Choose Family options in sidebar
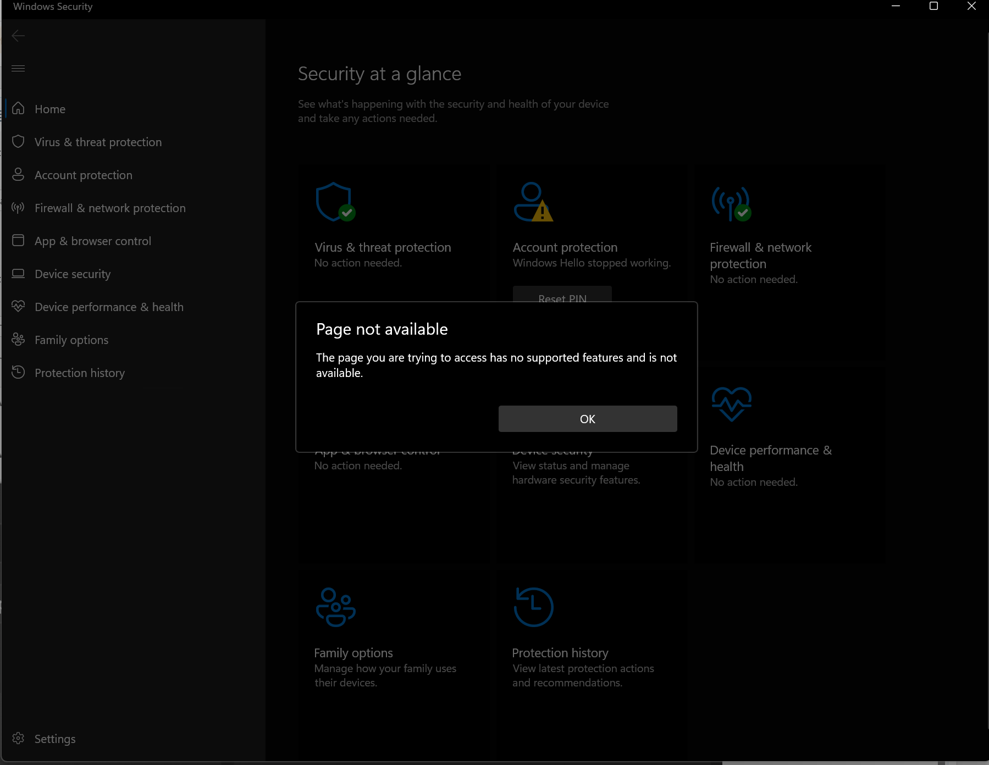 pos(71,340)
